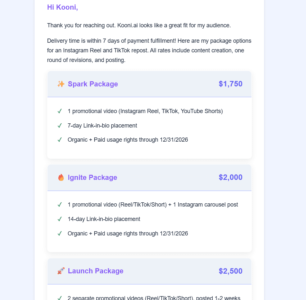This screenshot has width=306, height=300.
Task: Click the "Hi Kooni," greeting
Action: [x=63, y=7]
